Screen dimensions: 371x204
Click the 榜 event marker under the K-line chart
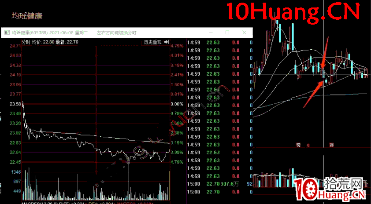point(298,145)
